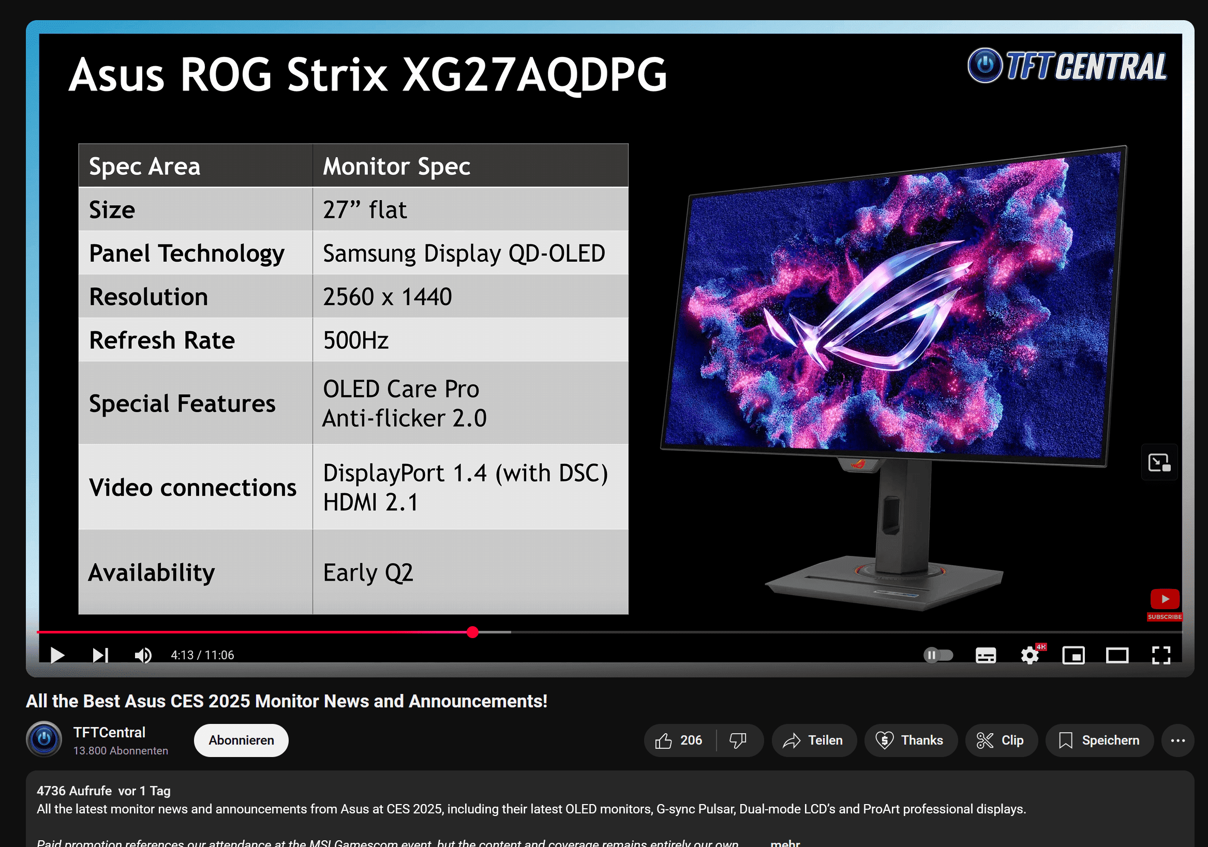Open the TFTCentral channel name link
Screen dimensions: 1208x847
click(x=110, y=732)
